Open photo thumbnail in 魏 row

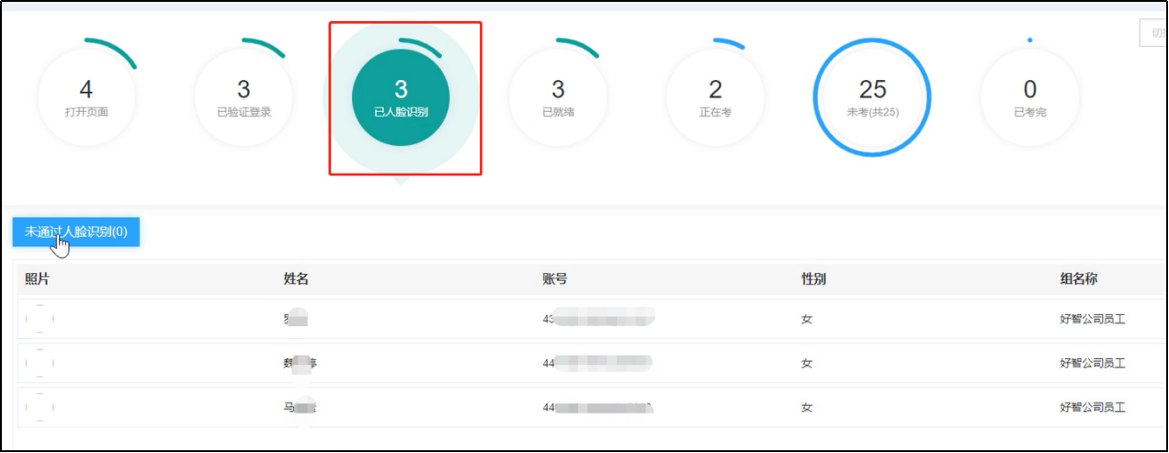[x=40, y=363]
